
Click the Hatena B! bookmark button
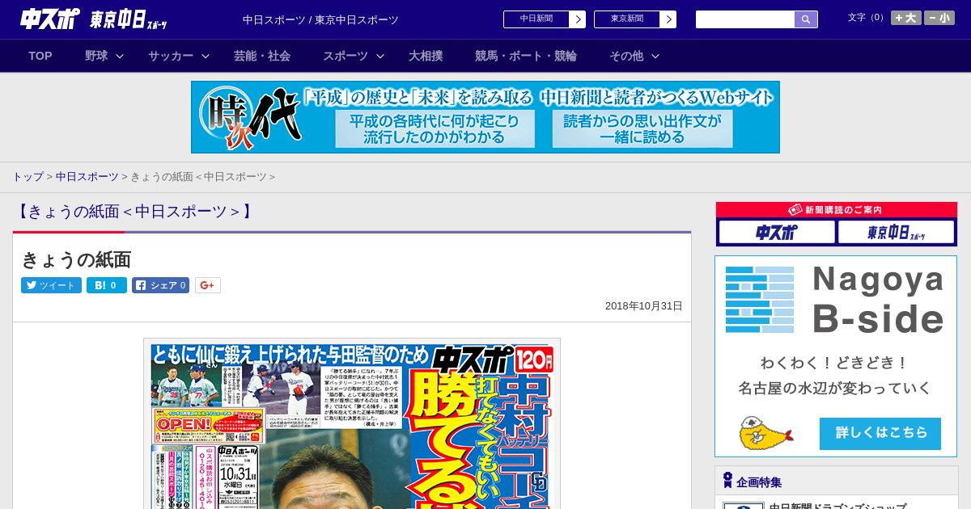point(107,285)
